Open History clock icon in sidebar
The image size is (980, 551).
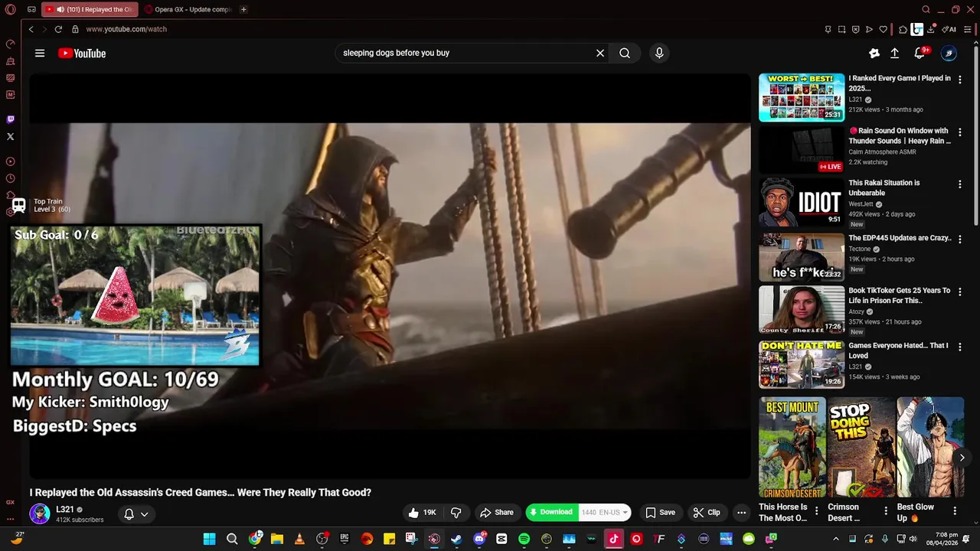coord(10,178)
